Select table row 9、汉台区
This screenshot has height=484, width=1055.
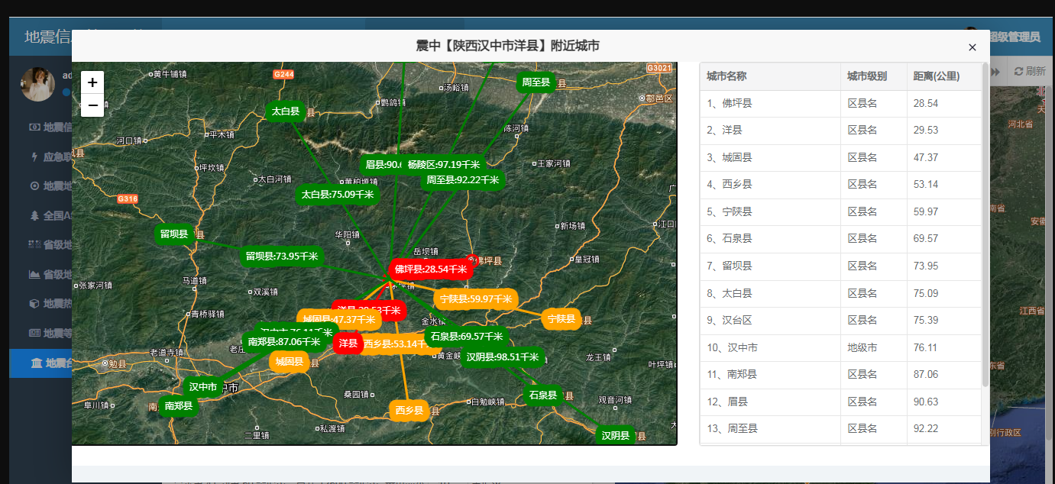(840, 320)
